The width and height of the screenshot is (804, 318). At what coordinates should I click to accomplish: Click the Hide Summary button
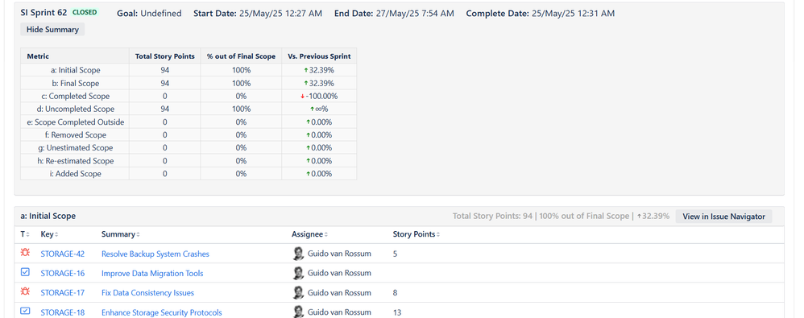(x=52, y=30)
